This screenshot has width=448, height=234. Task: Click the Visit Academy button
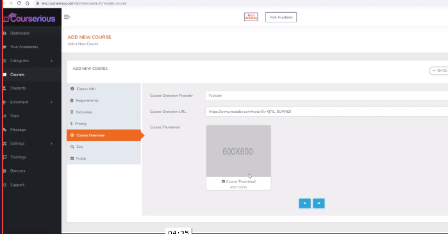tap(281, 17)
